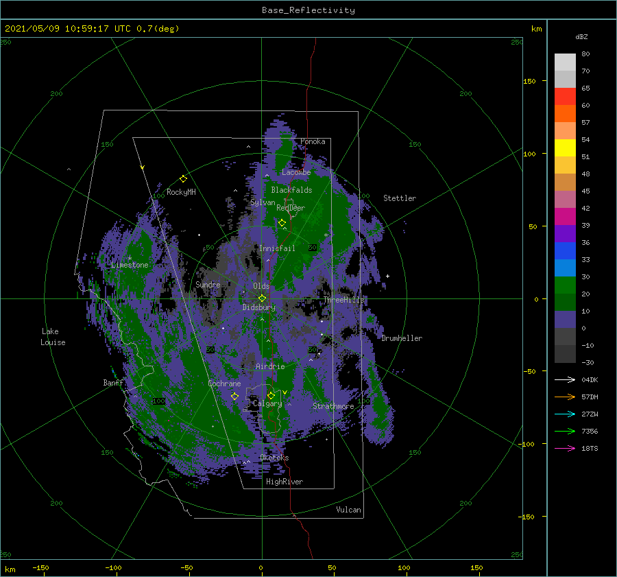Click the yellow km label beside the timestamp
This screenshot has height=577, width=617.
536,29
